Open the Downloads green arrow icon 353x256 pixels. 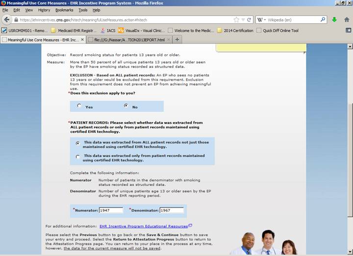pos(334,20)
